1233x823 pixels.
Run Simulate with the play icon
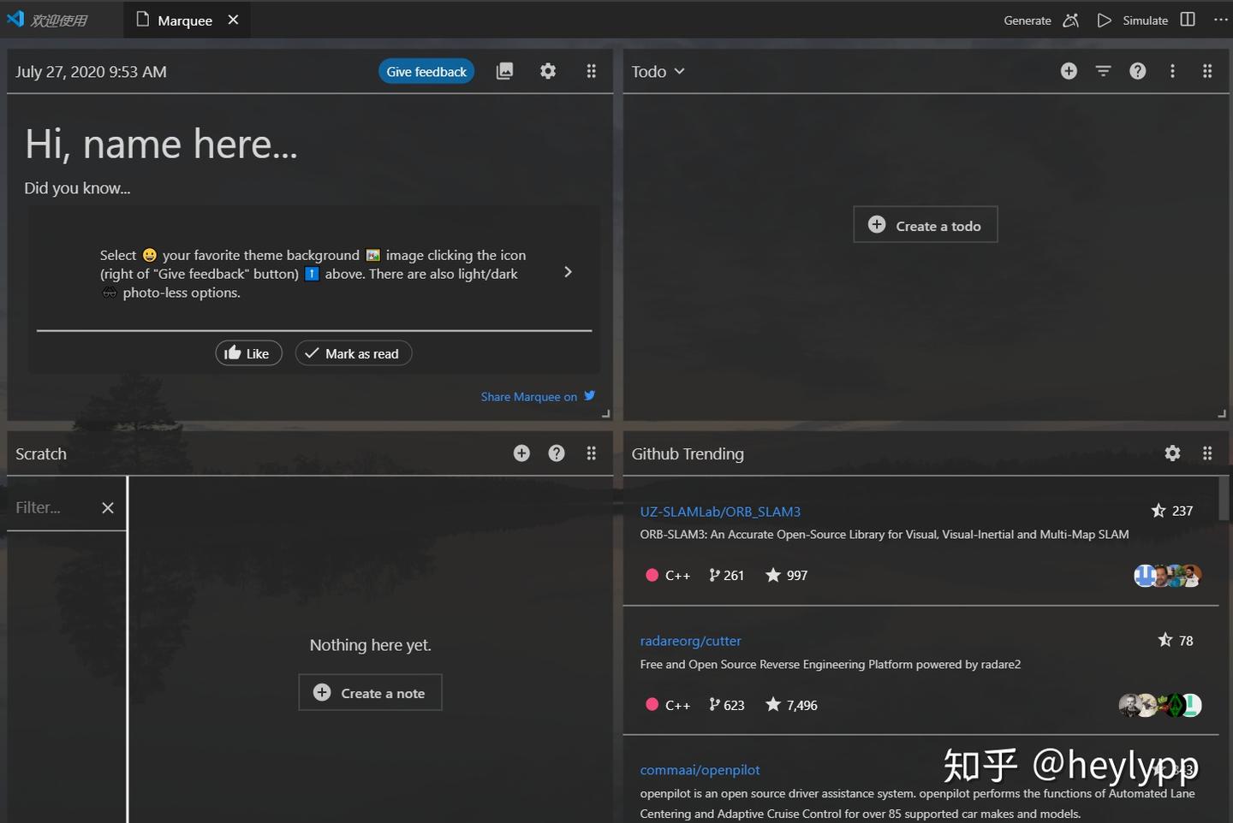coord(1104,20)
